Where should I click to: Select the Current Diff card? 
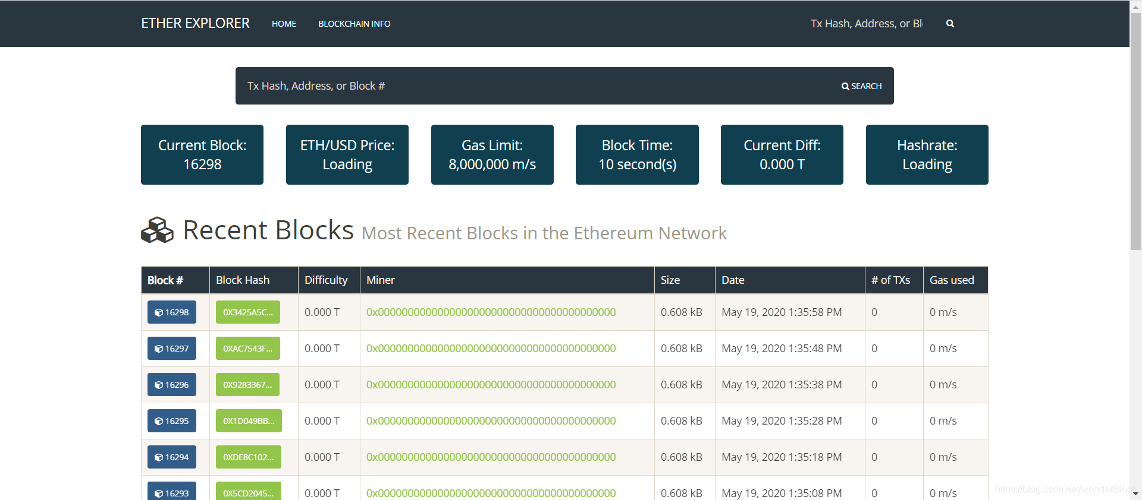[782, 154]
